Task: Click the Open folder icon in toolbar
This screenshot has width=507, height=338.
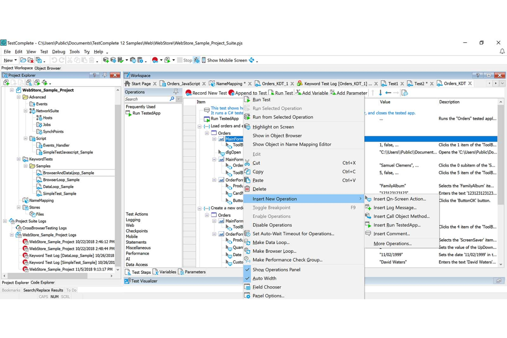Action: [23, 60]
